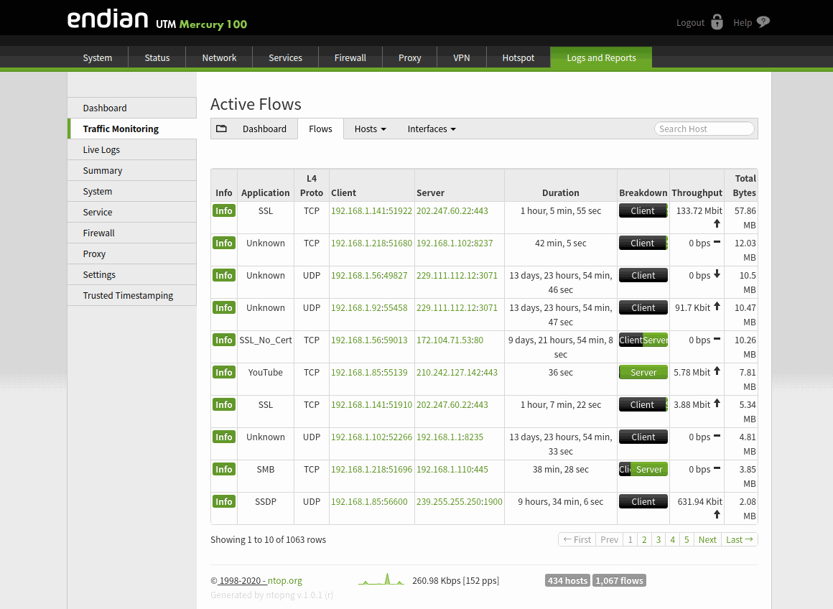Viewport: 833px width, 609px height.
Task: Click the Logout padlock icon
Action: pyautogui.click(x=717, y=22)
